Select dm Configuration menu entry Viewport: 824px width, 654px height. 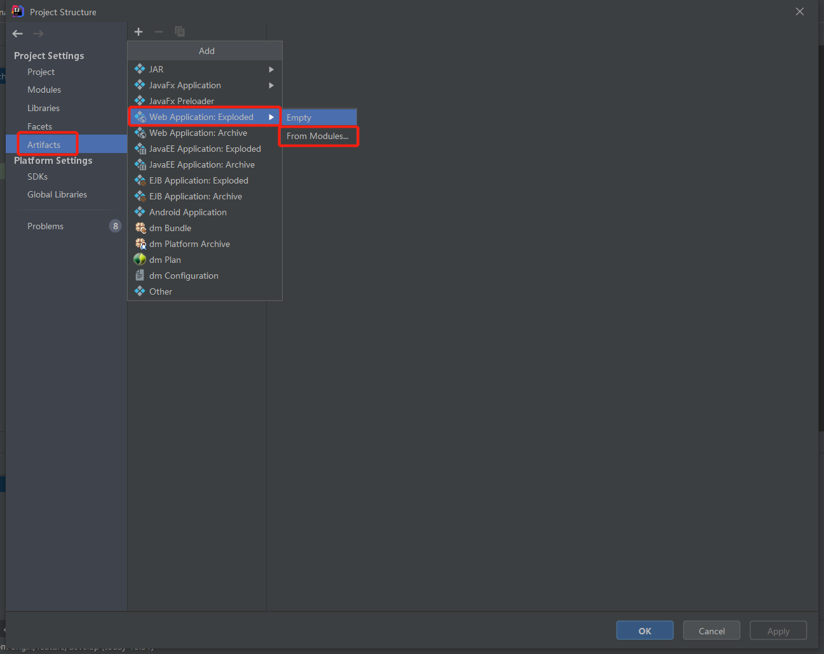[205, 276]
